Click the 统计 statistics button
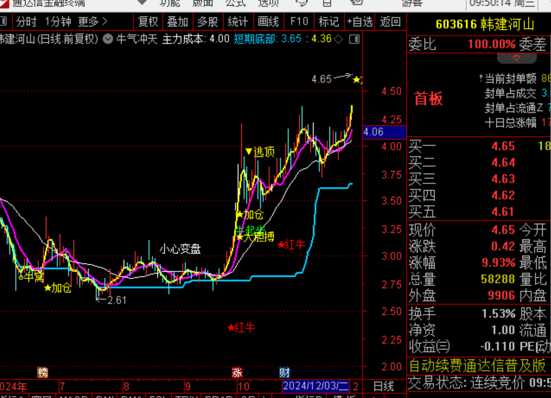The width and height of the screenshot is (551, 398). 238,22
